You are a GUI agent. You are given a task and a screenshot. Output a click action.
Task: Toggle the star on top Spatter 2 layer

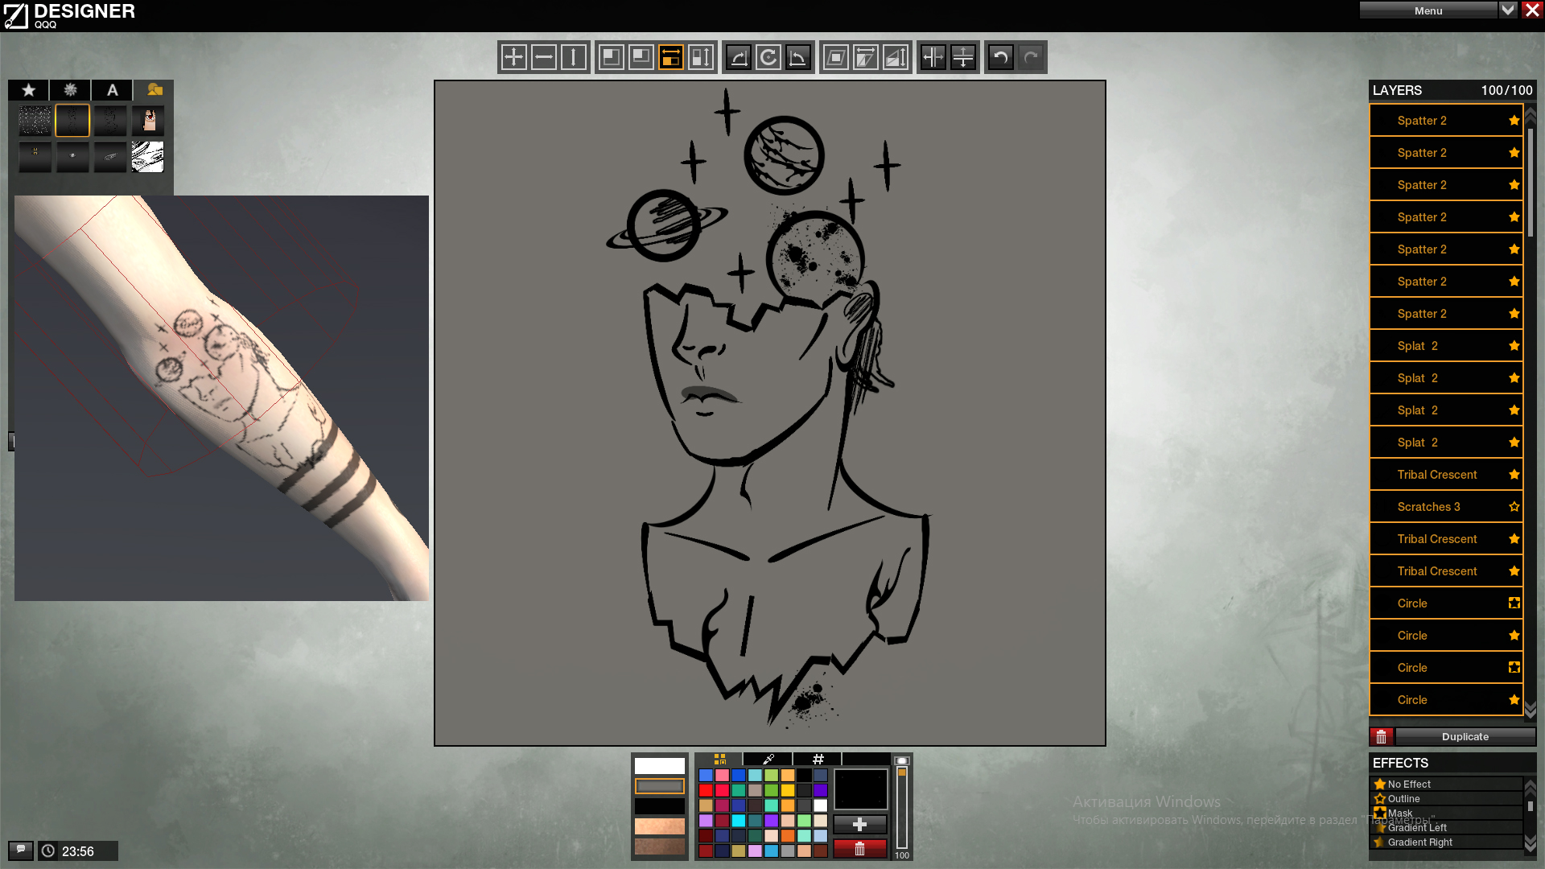coord(1514,121)
